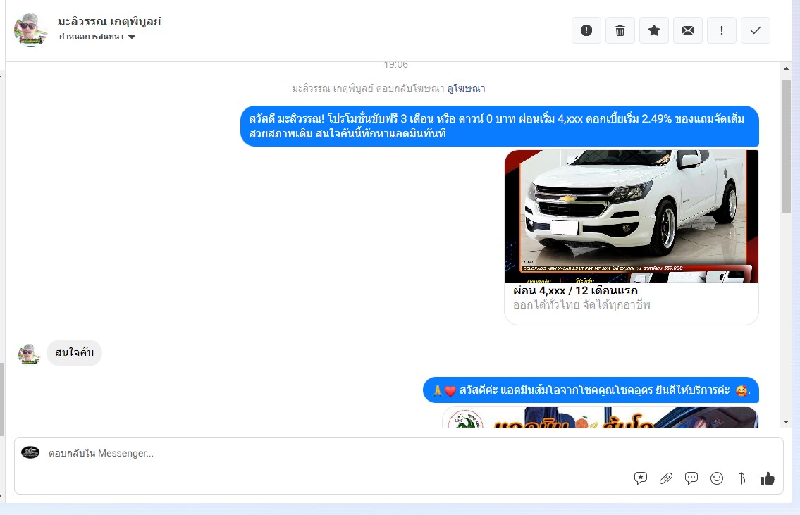
Task: Open the white Chevrolet pickup ad image
Action: [631, 216]
